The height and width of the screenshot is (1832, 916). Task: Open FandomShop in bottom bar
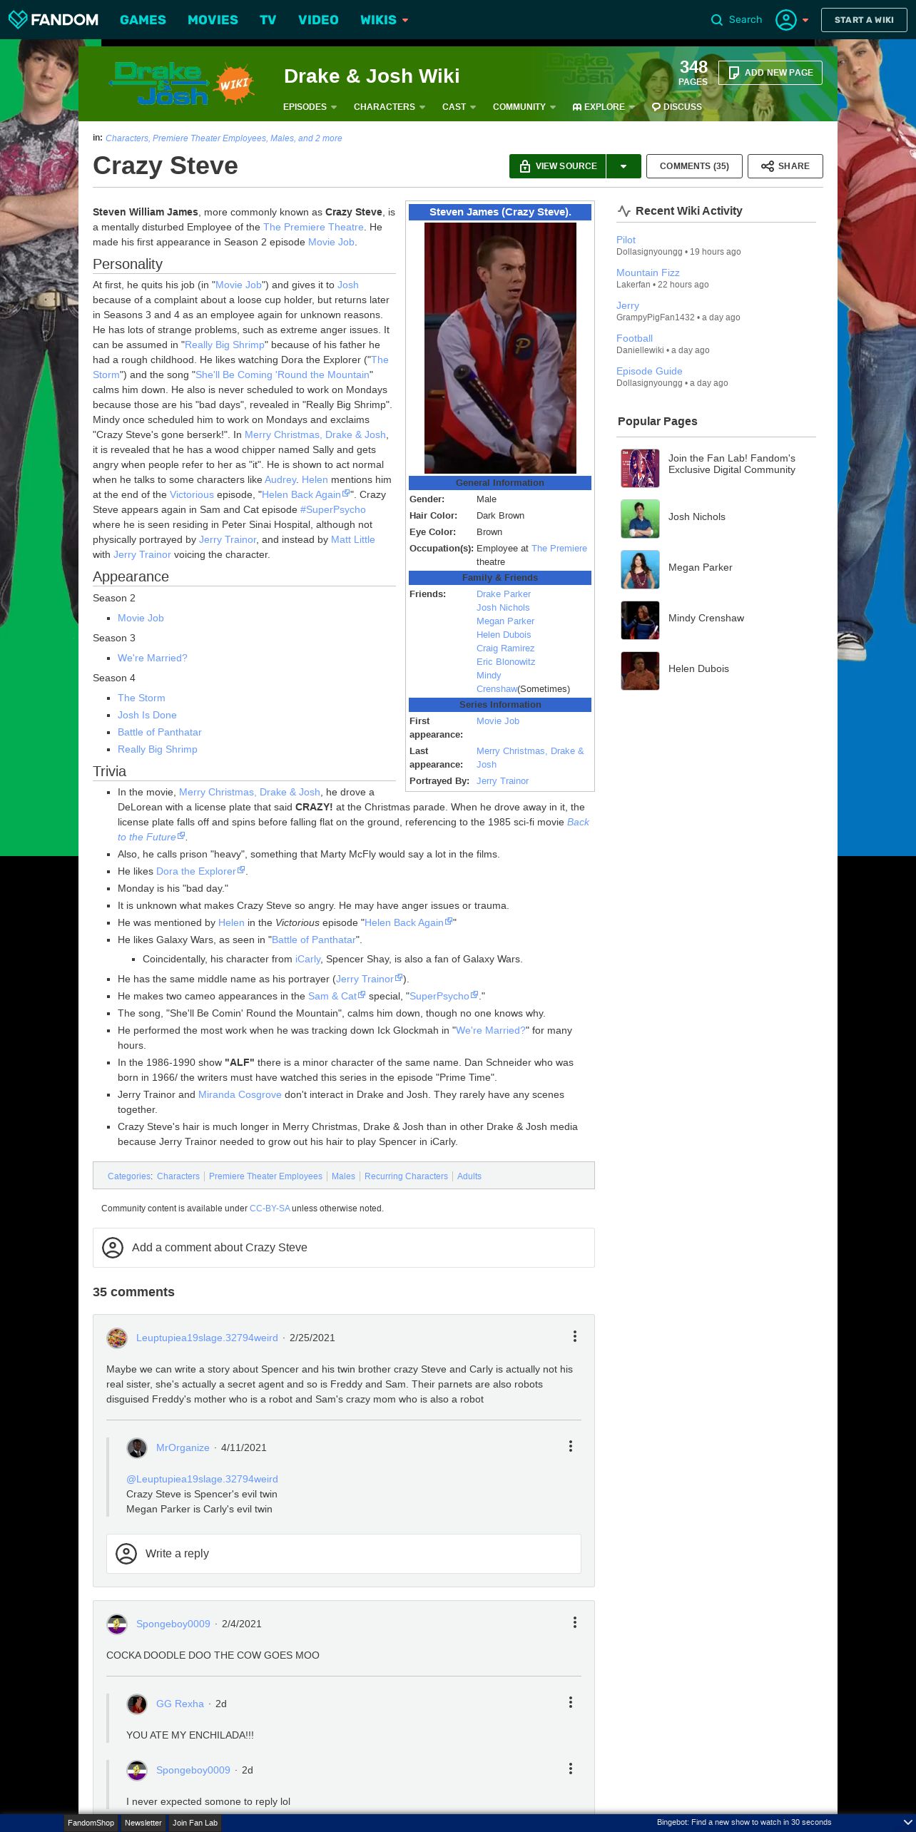91,1823
